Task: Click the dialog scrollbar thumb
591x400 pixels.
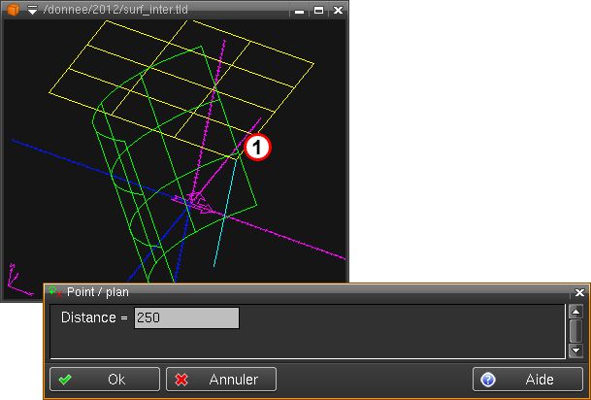Action: 575,330
